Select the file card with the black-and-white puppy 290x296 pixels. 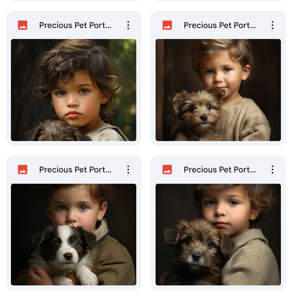click(74, 288)
